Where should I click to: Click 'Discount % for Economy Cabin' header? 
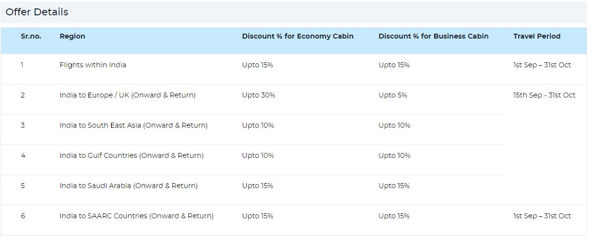click(298, 36)
